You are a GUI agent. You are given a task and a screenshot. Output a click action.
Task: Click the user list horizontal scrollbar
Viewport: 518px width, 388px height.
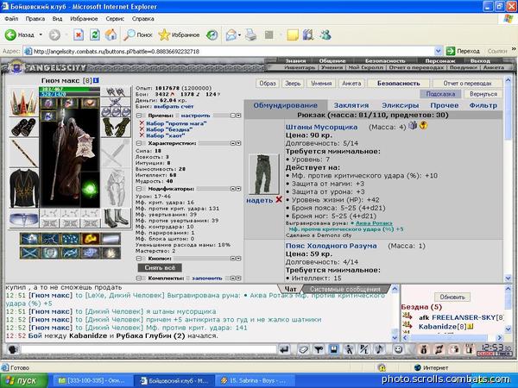(452, 337)
